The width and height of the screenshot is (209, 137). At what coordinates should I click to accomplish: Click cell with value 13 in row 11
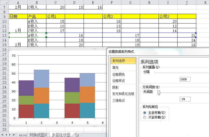coord(112,26)
